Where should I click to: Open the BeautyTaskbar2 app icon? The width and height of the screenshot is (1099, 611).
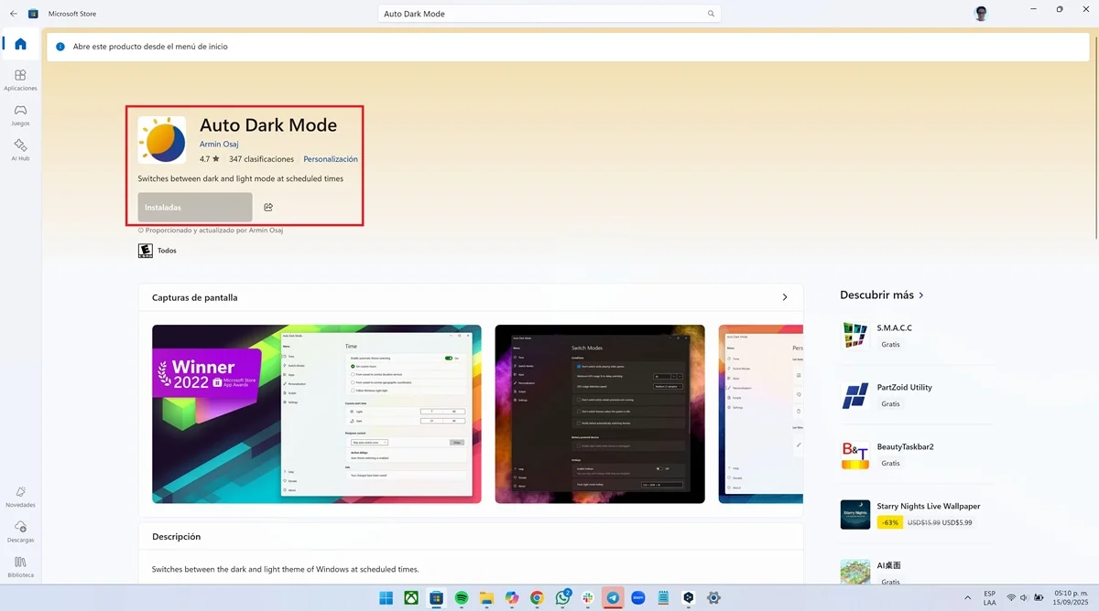pos(854,455)
